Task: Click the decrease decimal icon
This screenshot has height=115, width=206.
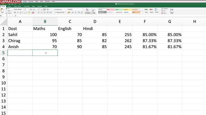Action: click(x=82, y=12)
